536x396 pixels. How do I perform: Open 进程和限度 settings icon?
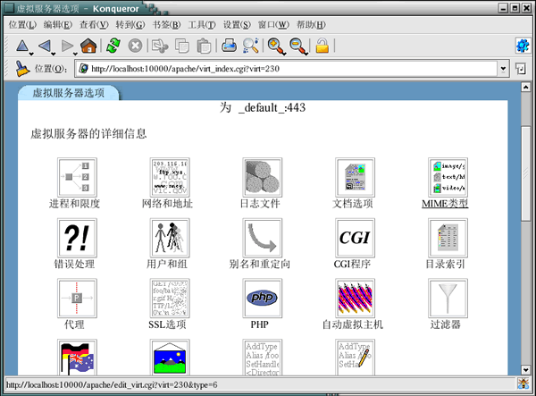77,177
